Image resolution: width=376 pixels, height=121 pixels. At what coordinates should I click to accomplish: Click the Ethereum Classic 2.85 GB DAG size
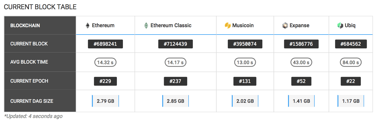[175, 101]
